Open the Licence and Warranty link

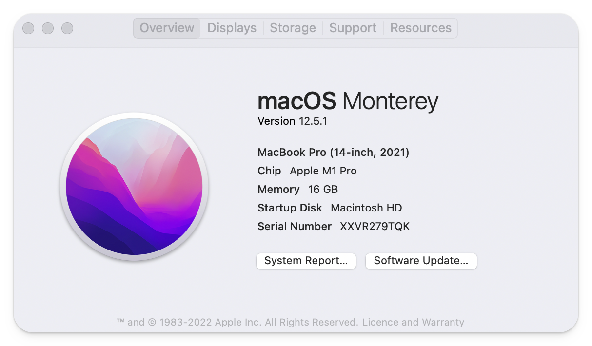pyautogui.click(x=414, y=322)
